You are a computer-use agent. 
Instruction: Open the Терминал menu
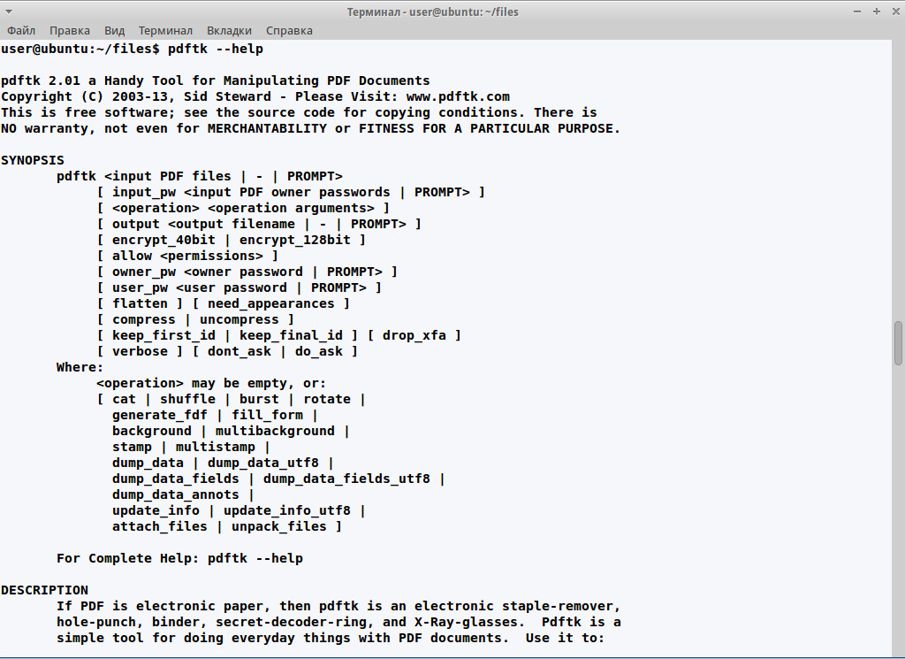165,31
